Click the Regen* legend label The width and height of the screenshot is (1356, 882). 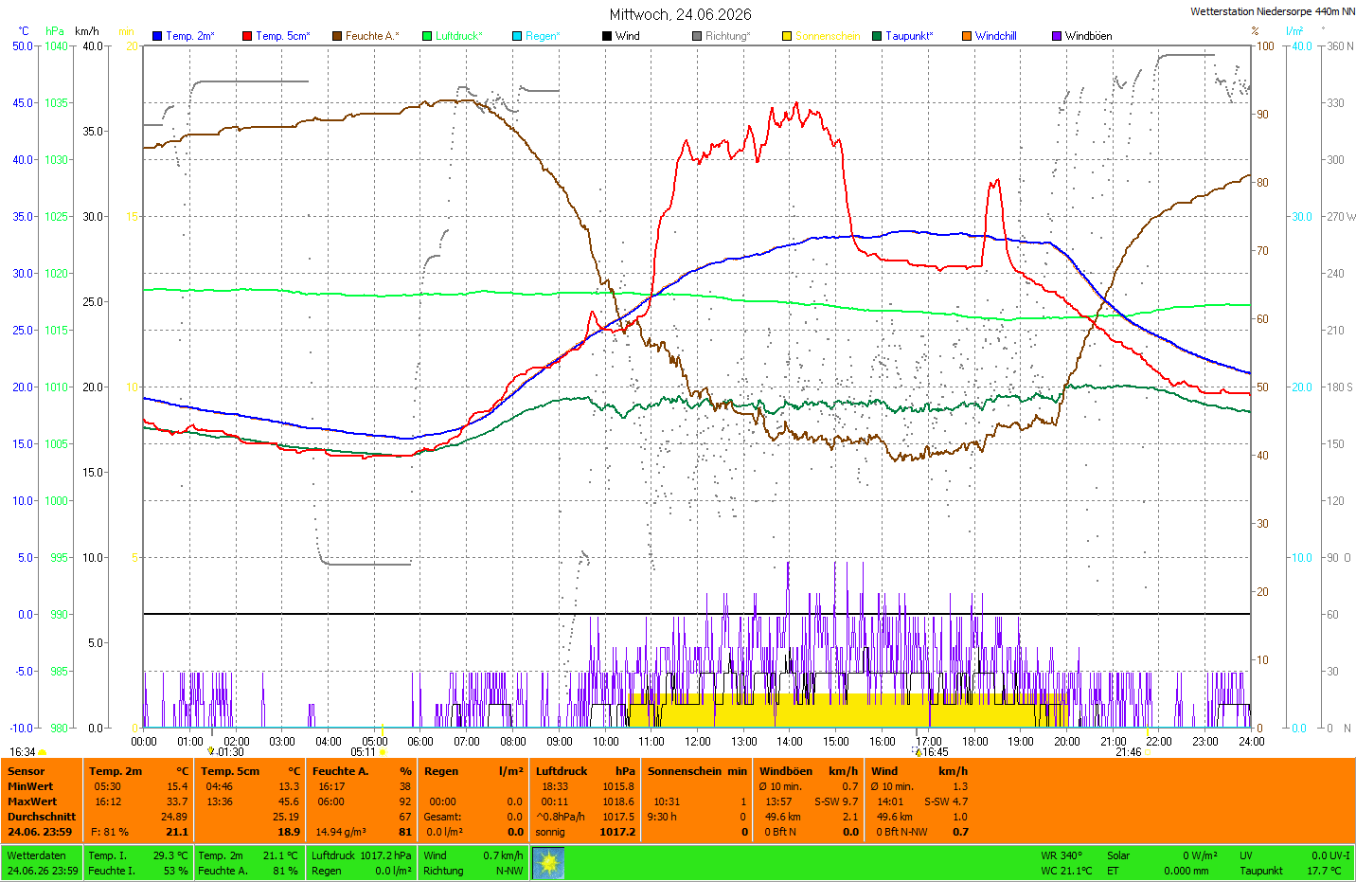click(544, 36)
